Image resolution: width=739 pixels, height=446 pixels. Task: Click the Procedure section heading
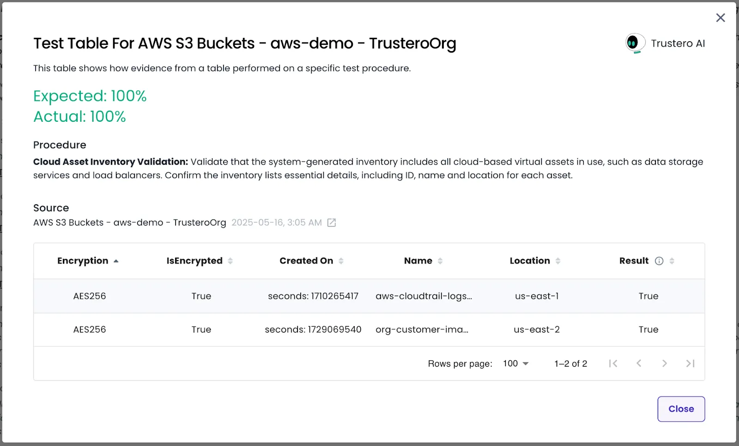[x=60, y=145]
